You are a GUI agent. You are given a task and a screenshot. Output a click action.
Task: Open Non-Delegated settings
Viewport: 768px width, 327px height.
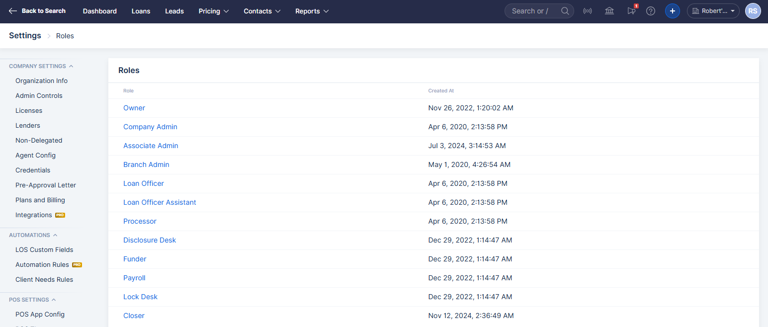click(39, 140)
